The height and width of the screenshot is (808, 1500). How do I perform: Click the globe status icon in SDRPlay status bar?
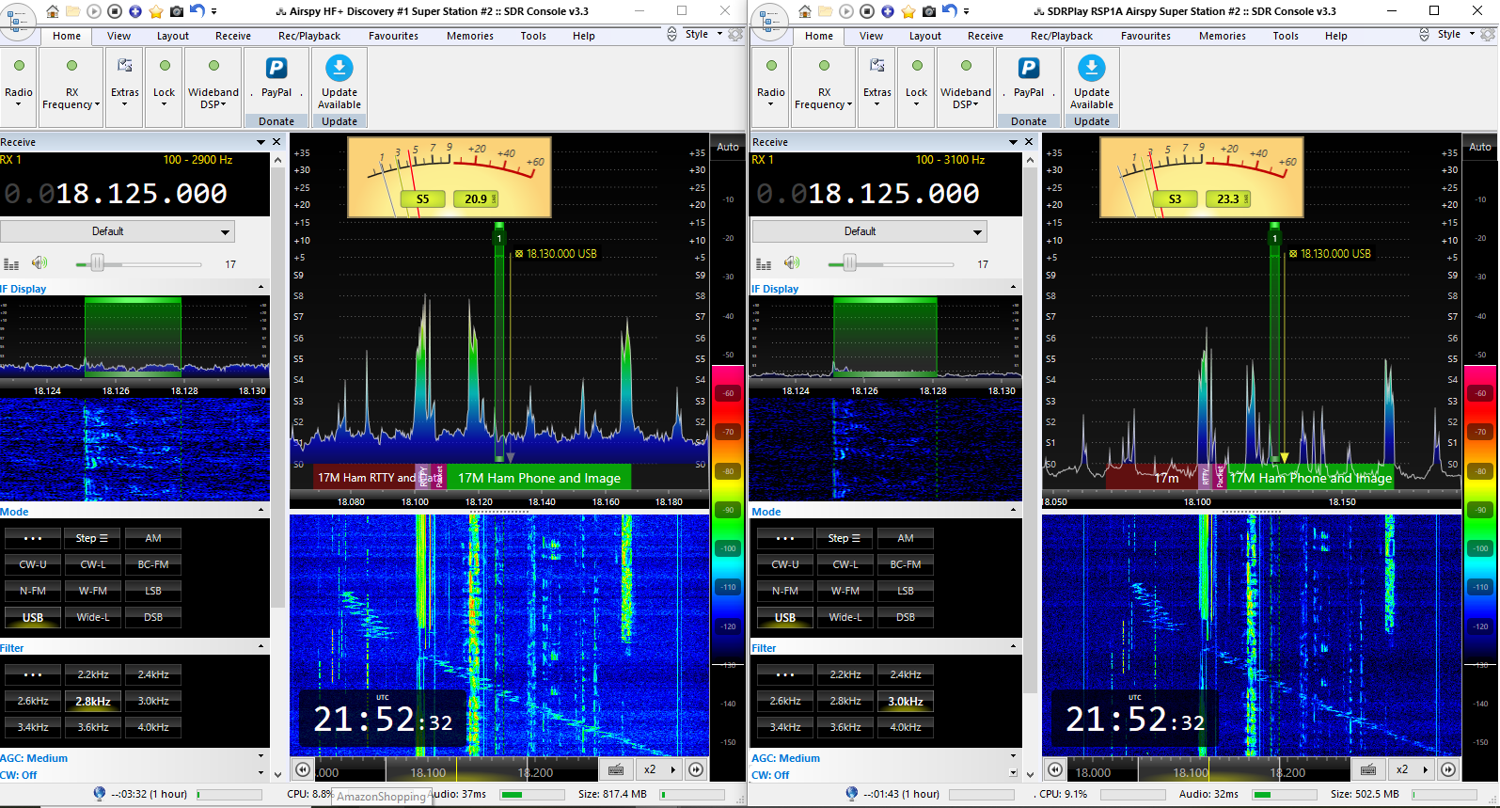851,794
